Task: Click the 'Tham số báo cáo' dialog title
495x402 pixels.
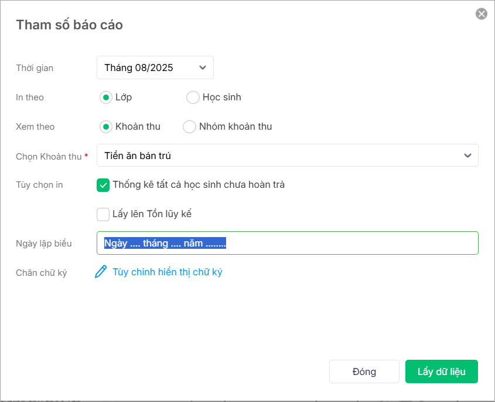Action: [69, 25]
